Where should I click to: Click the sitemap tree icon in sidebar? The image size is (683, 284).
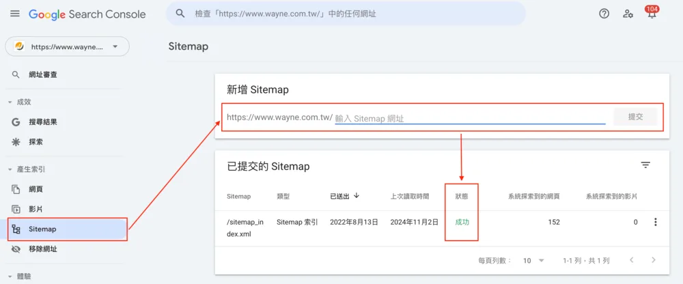(16, 229)
